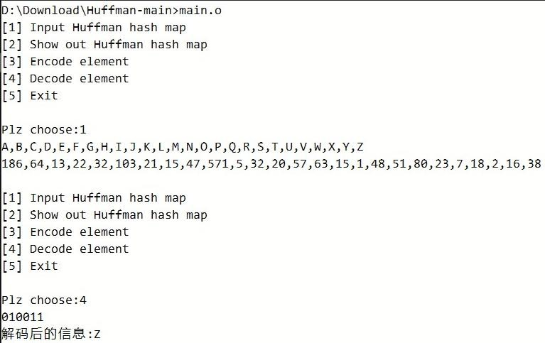Click the second "[4] Decode element" line
This screenshot has height=343, width=545.
click(65, 249)
